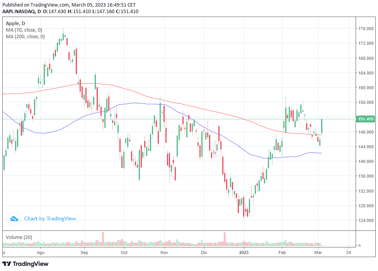
Task: Click the 156.000 price axis label
Action: (366, 102)
